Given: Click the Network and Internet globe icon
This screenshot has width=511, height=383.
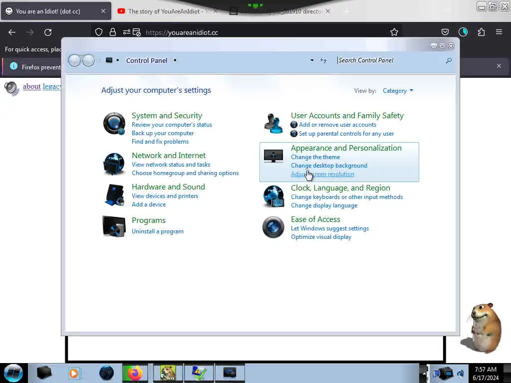Looking at the screenshot, I should pos(114,164).
